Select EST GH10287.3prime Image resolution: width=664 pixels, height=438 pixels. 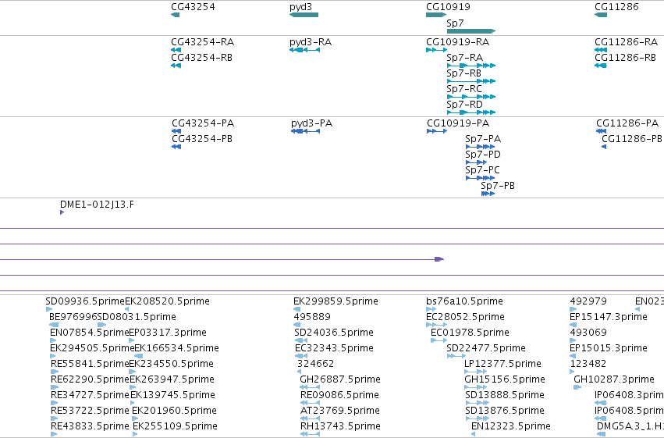(x=577, y=387)
